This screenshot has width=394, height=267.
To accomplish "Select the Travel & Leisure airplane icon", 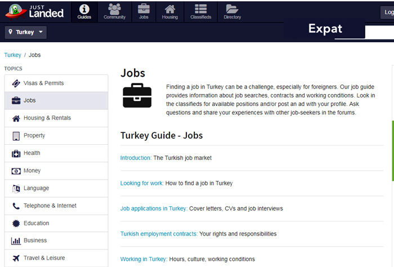I will (16, 258).
